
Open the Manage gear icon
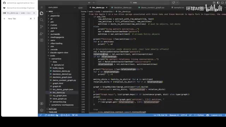pyautogui.click(x=42, y=110)
